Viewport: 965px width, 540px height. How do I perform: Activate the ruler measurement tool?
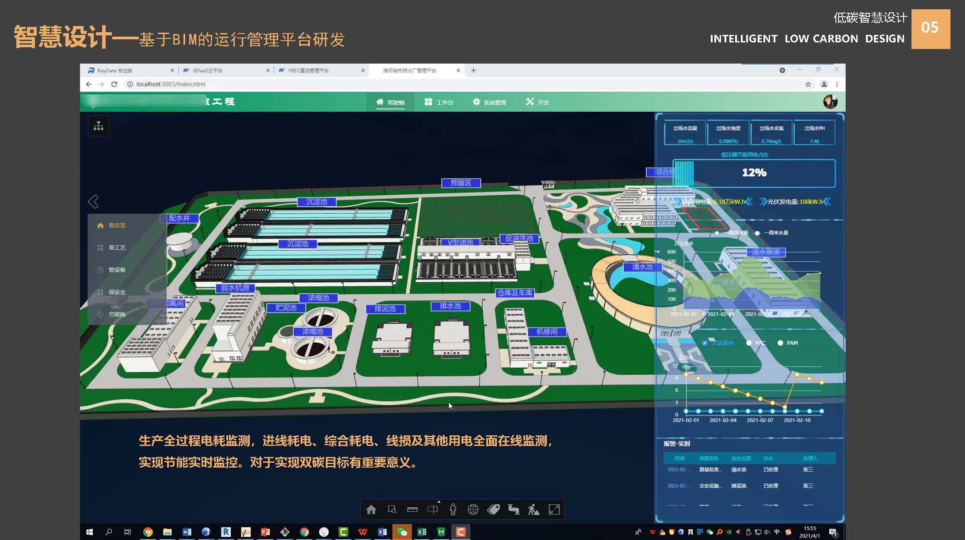click(412, 510)
